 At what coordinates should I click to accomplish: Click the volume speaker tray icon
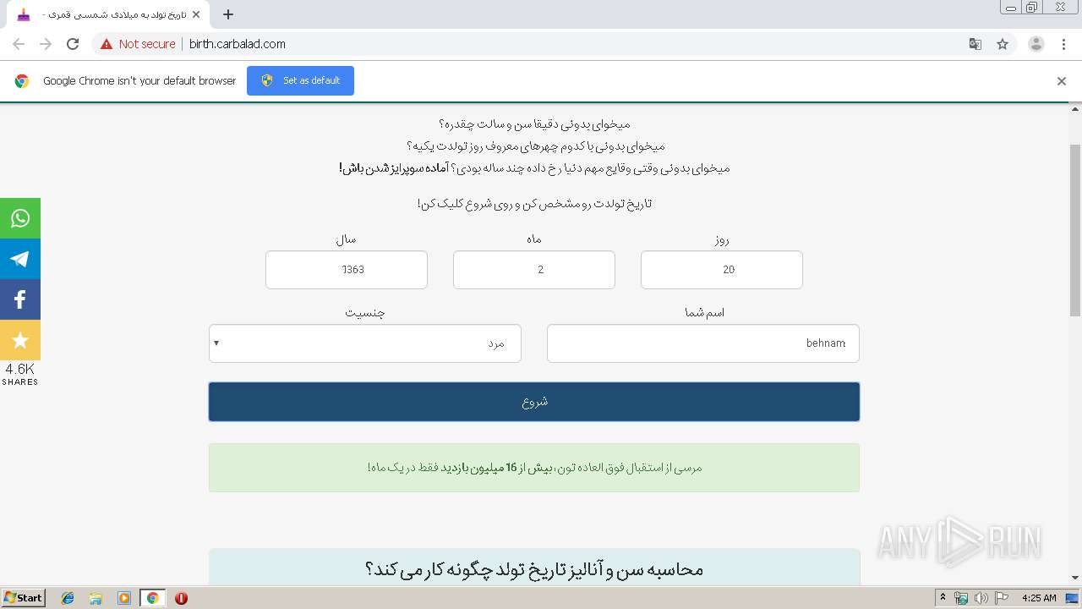pos(981,598)
